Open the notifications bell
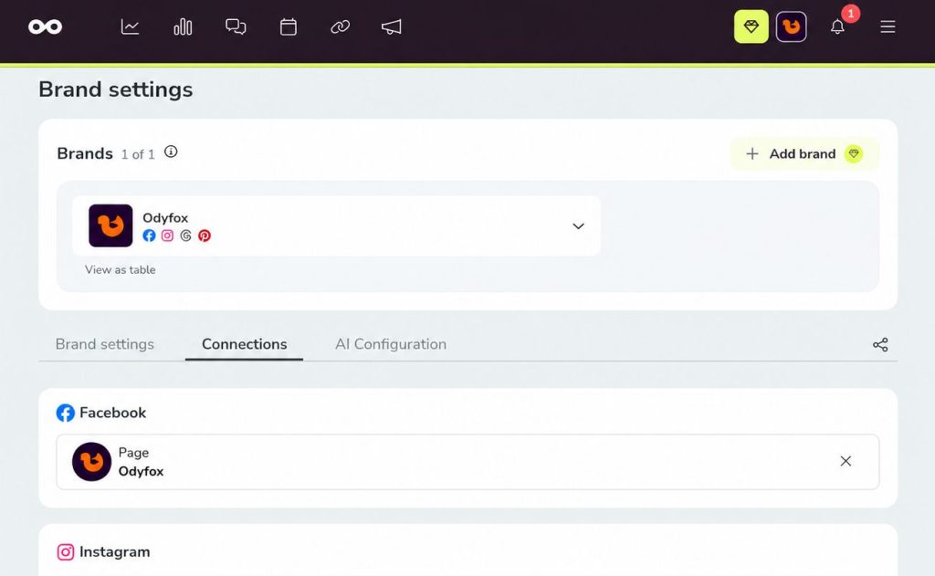The height and width of the screenshot is (576, 935). coord(837,26)
